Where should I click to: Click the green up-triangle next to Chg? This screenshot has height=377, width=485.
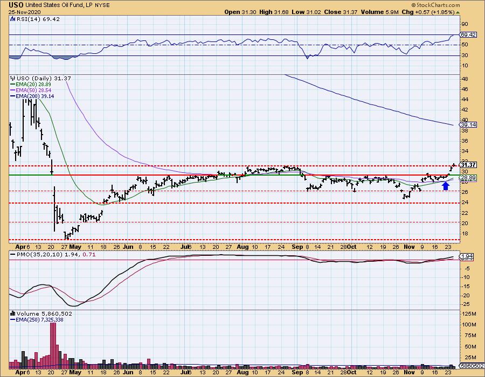(x=458, y=13)
